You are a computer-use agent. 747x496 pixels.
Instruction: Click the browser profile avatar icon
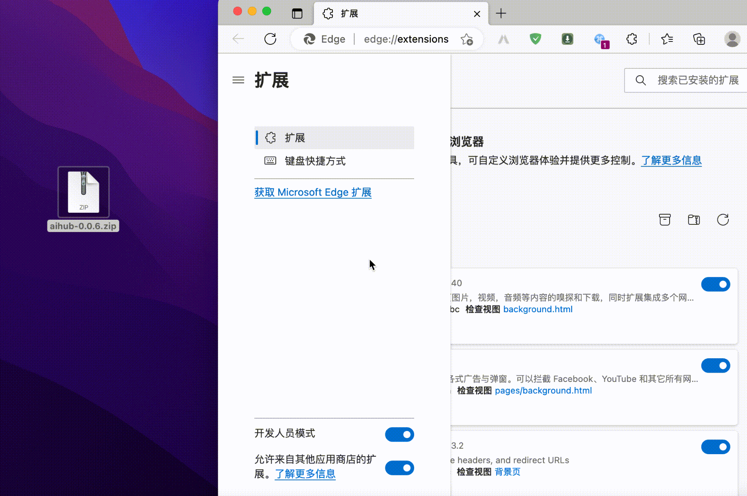coord(733,39)
